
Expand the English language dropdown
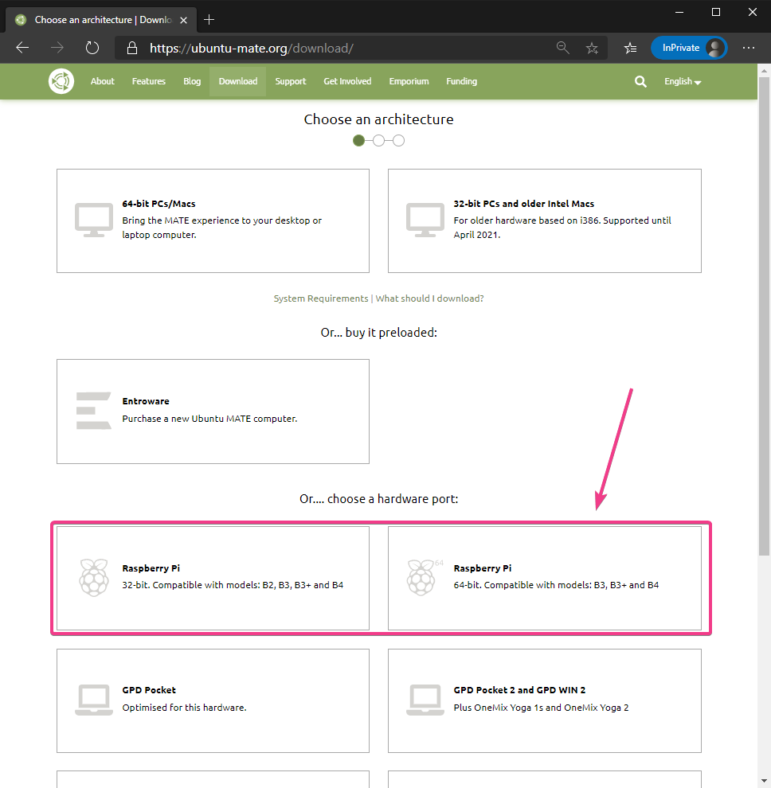pos(683,81)
